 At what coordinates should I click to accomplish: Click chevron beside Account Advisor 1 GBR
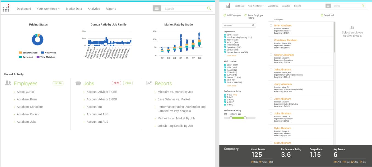[84, 92]
